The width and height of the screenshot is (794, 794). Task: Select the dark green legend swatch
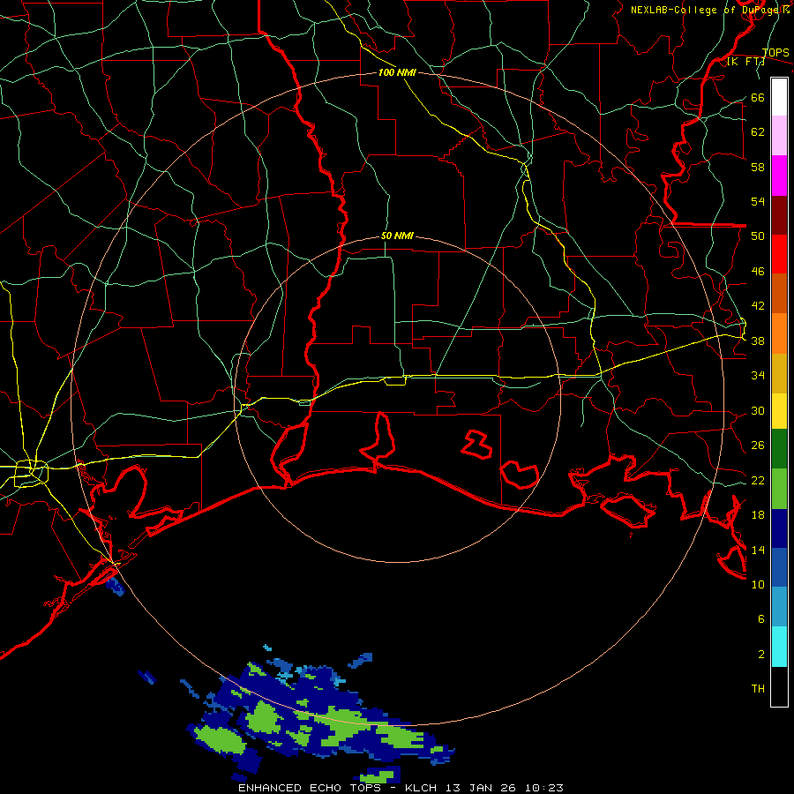coord(779,449)
